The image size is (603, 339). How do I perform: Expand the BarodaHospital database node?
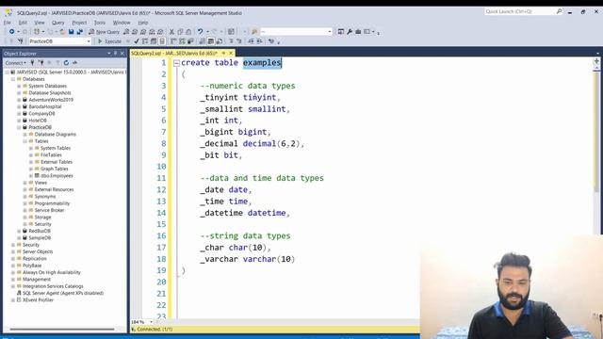pos(19,106)
